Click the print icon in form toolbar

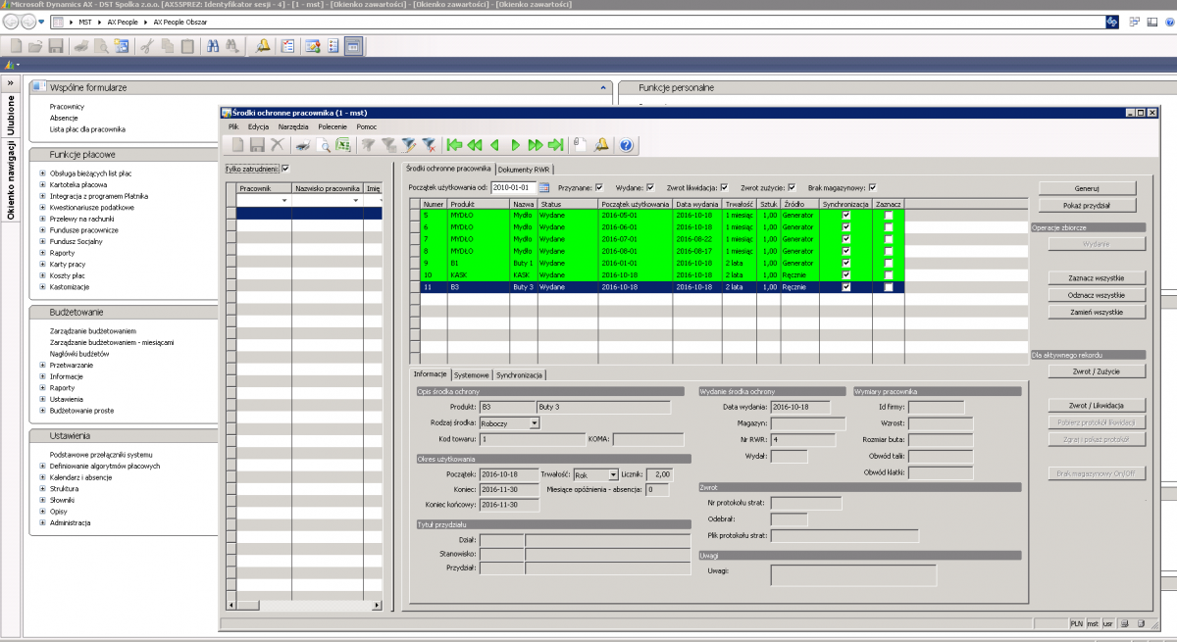coord(304,145)
